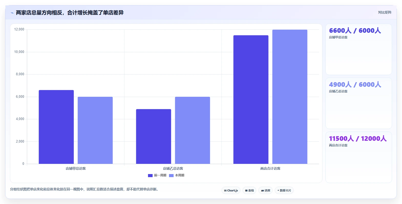Viewport: 402px width, 204px height.
Task: Click the 本周期 bar for 两店合计访客
Action: click(x=290, y=97)
